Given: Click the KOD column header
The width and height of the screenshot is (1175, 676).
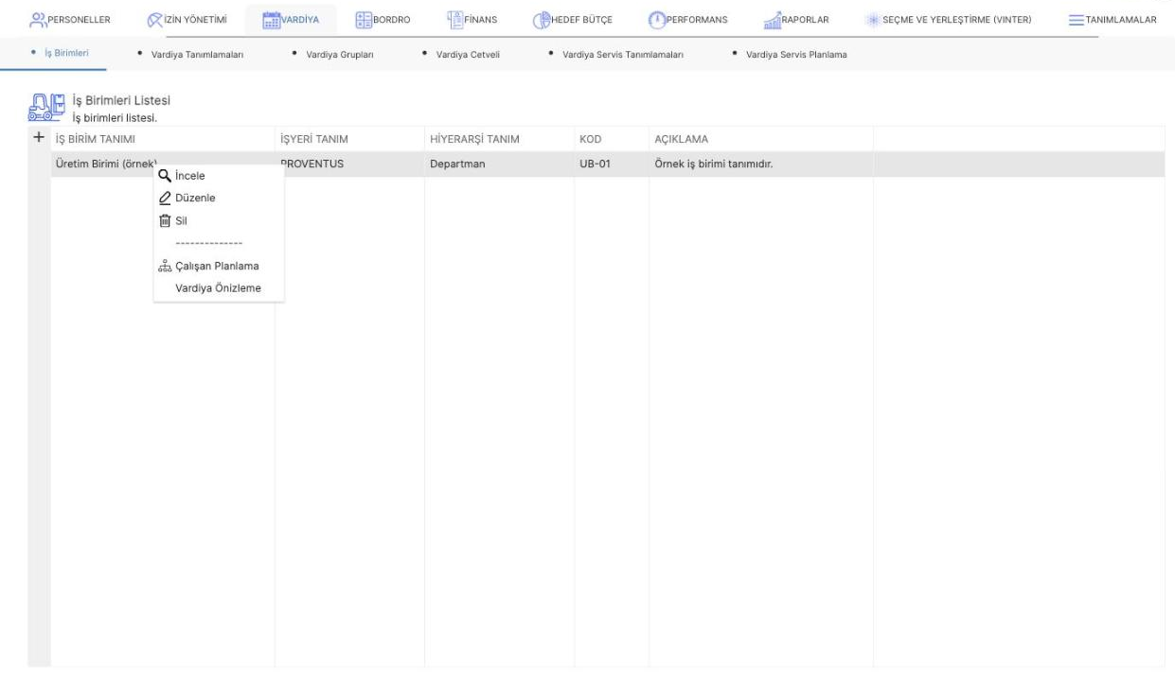Looking at the screenshot, I should coord(612,140).
